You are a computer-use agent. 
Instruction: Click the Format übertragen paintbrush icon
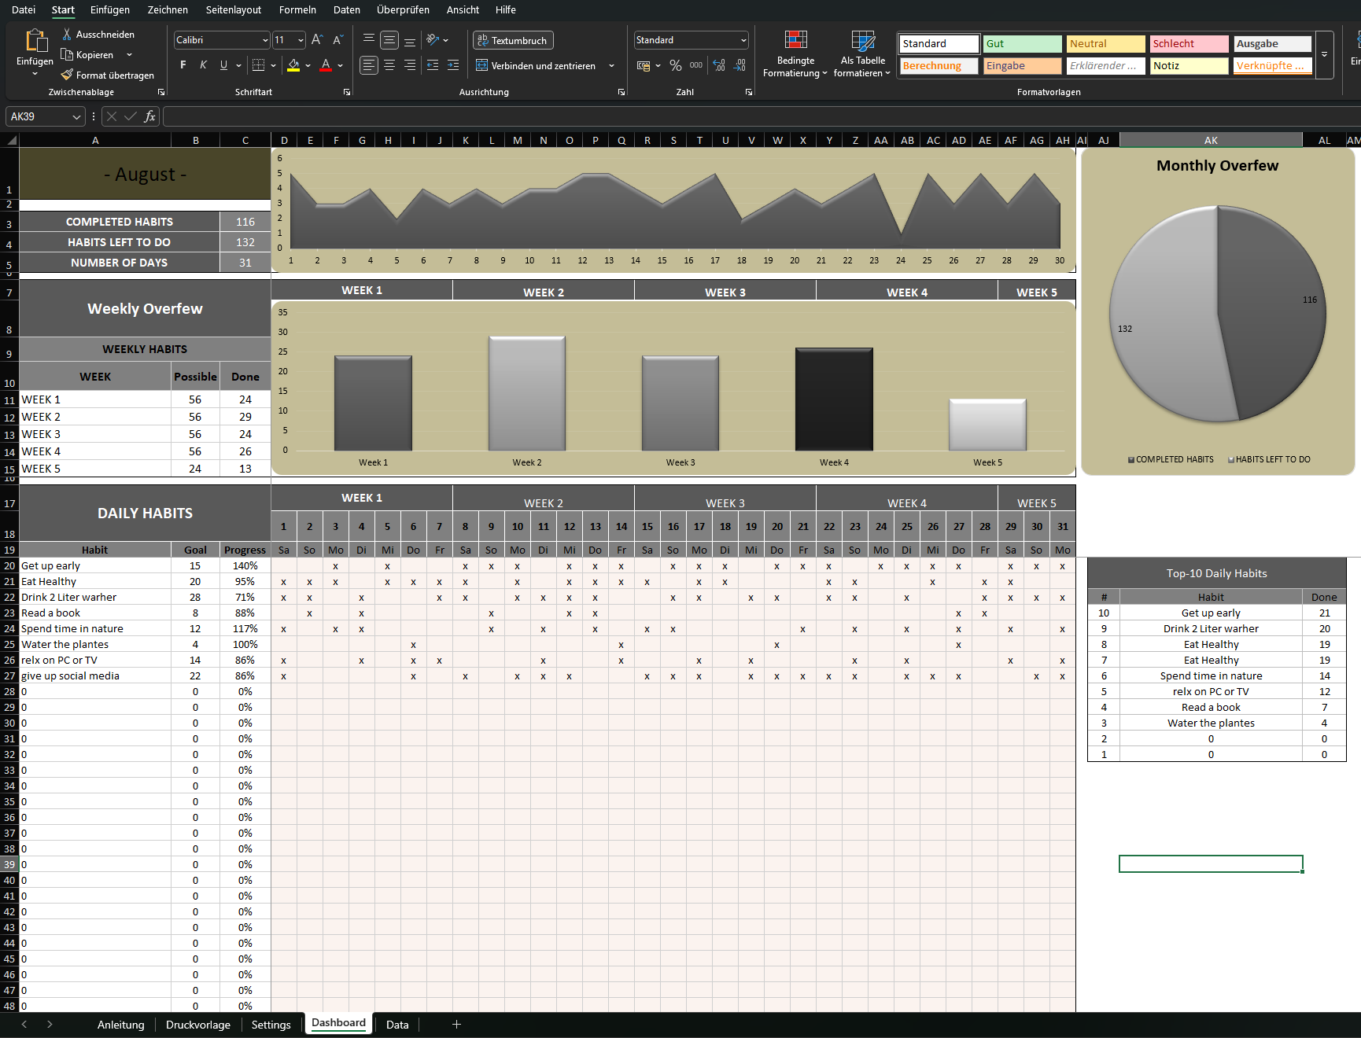coord(67,75)
